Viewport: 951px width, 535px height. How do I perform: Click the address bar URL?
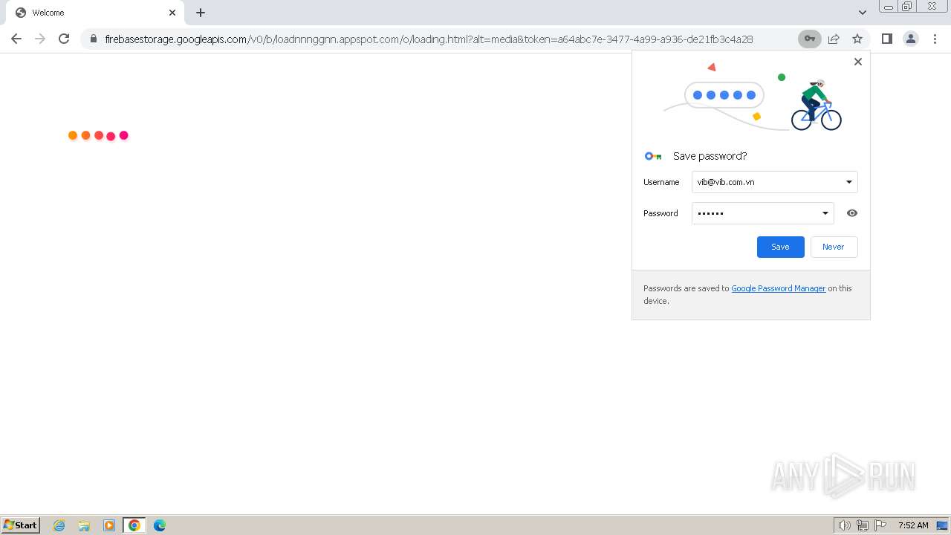pos(429,39)
